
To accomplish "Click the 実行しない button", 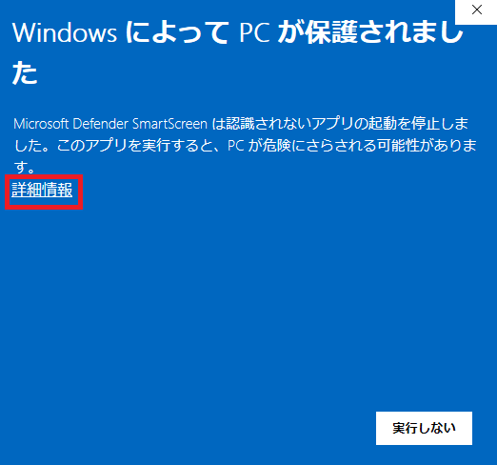I will 424,428.
